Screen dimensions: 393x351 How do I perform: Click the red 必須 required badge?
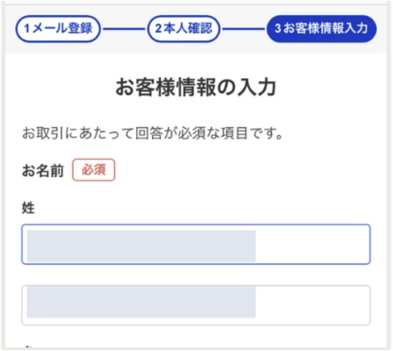point(93,170)
